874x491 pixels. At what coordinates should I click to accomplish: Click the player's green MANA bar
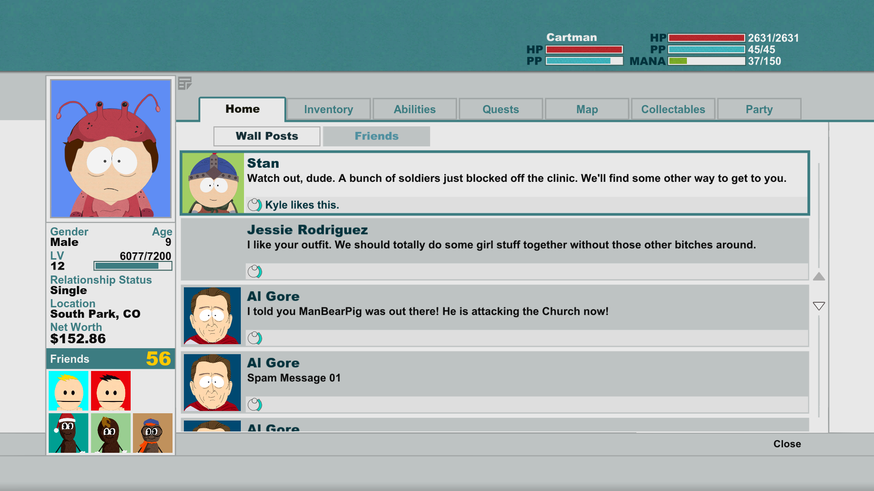706,61
